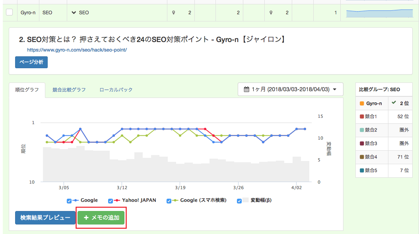The width and height of the screenshot is (419, 234).
Task: Uncheck the Google legend checkbox
Action: [x=69, y=201]
